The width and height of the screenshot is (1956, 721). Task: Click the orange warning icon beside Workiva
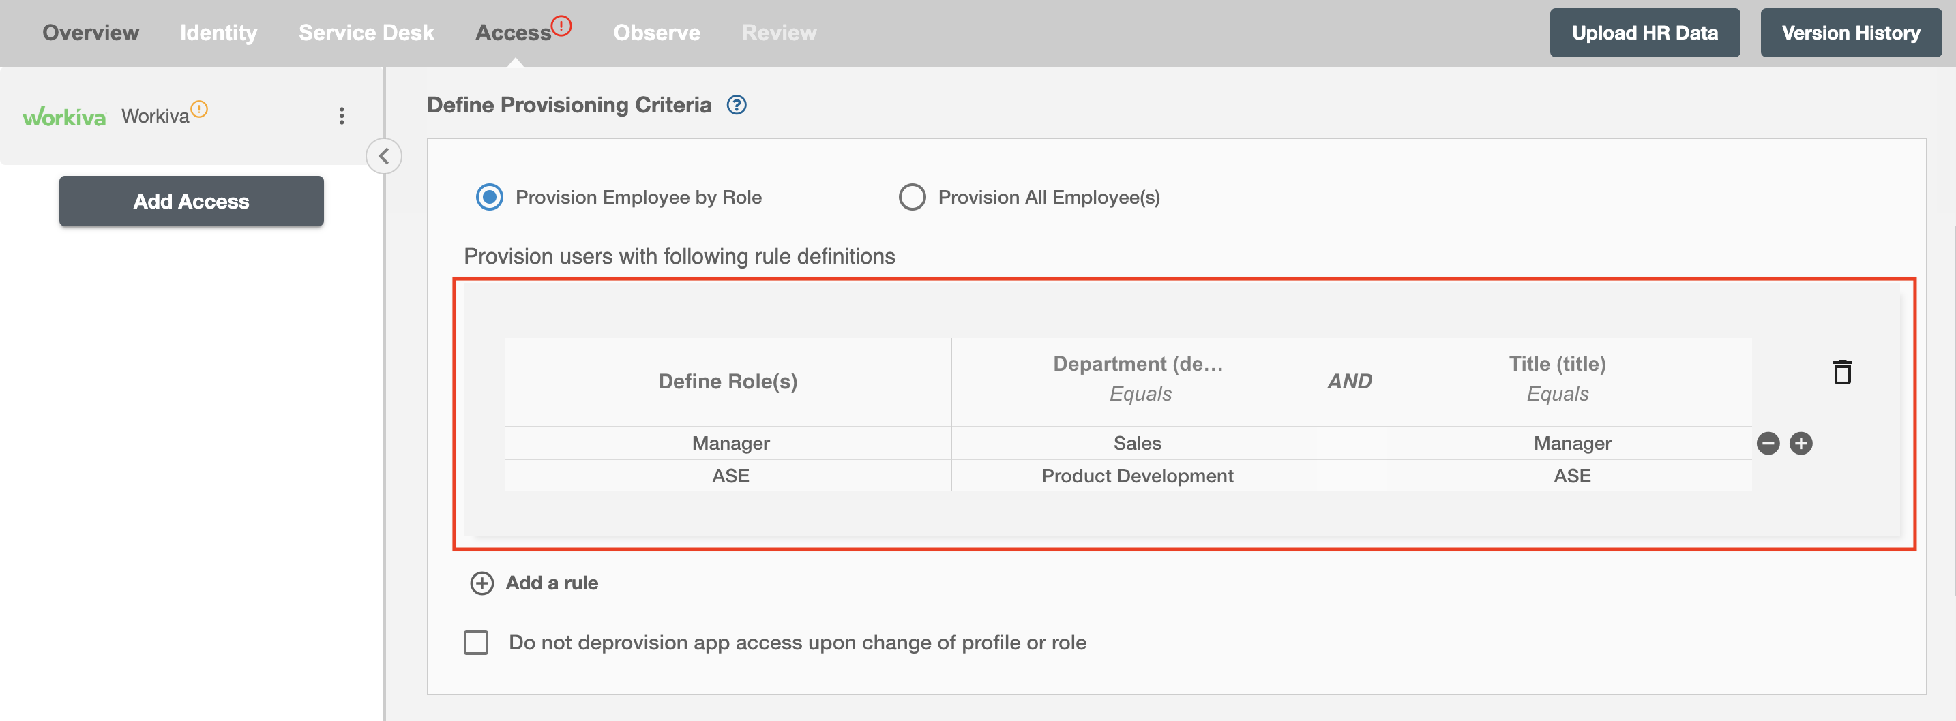click(x=199, y=108)
